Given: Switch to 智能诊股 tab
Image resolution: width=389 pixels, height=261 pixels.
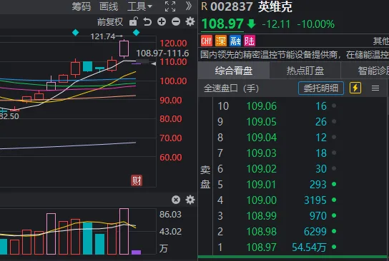Looking at the screenshot, I should click(x=365, y=71).
